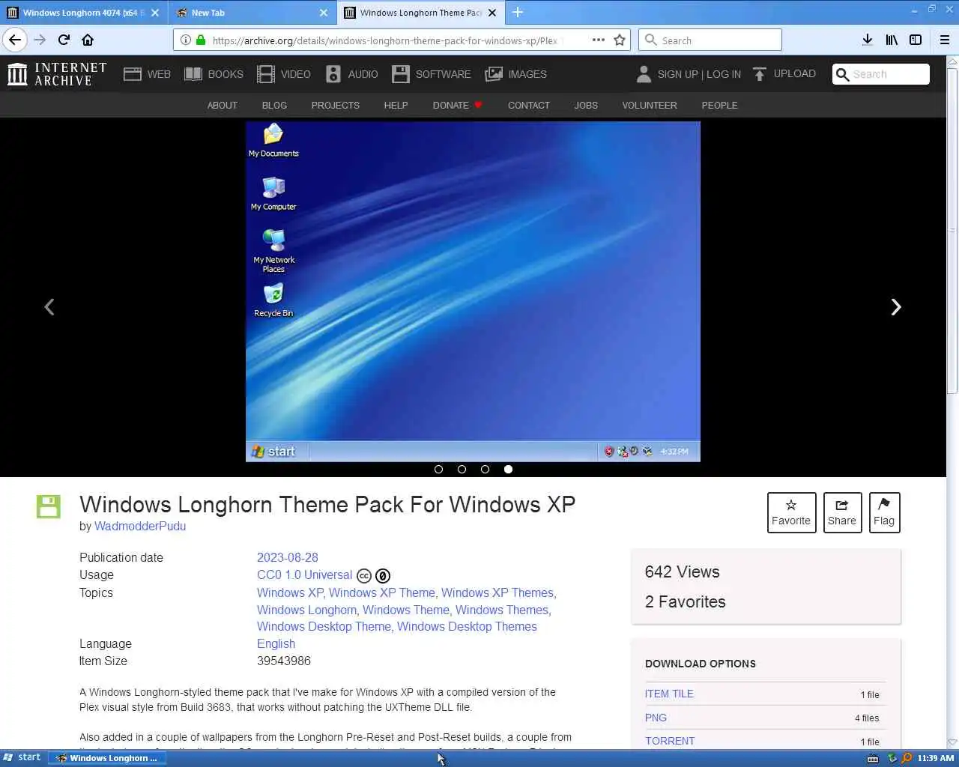Open the SOFTWARE section
The image size is (959, 767).
pos(432,74)
